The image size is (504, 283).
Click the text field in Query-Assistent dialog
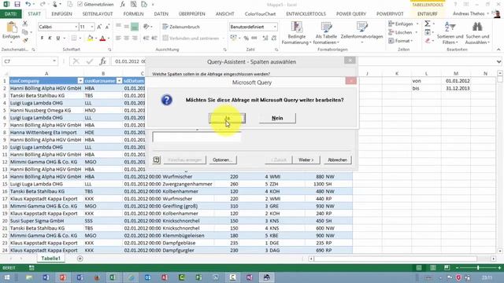(x=196, y=137)
